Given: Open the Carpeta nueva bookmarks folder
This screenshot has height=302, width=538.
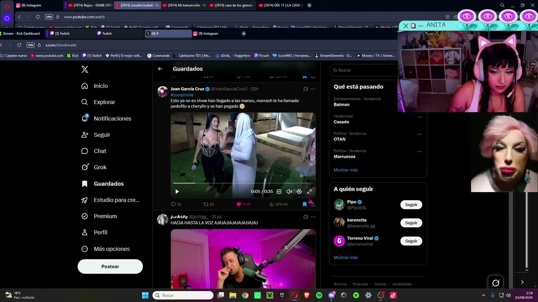Looking at the screenshot, I should (13, 56).
